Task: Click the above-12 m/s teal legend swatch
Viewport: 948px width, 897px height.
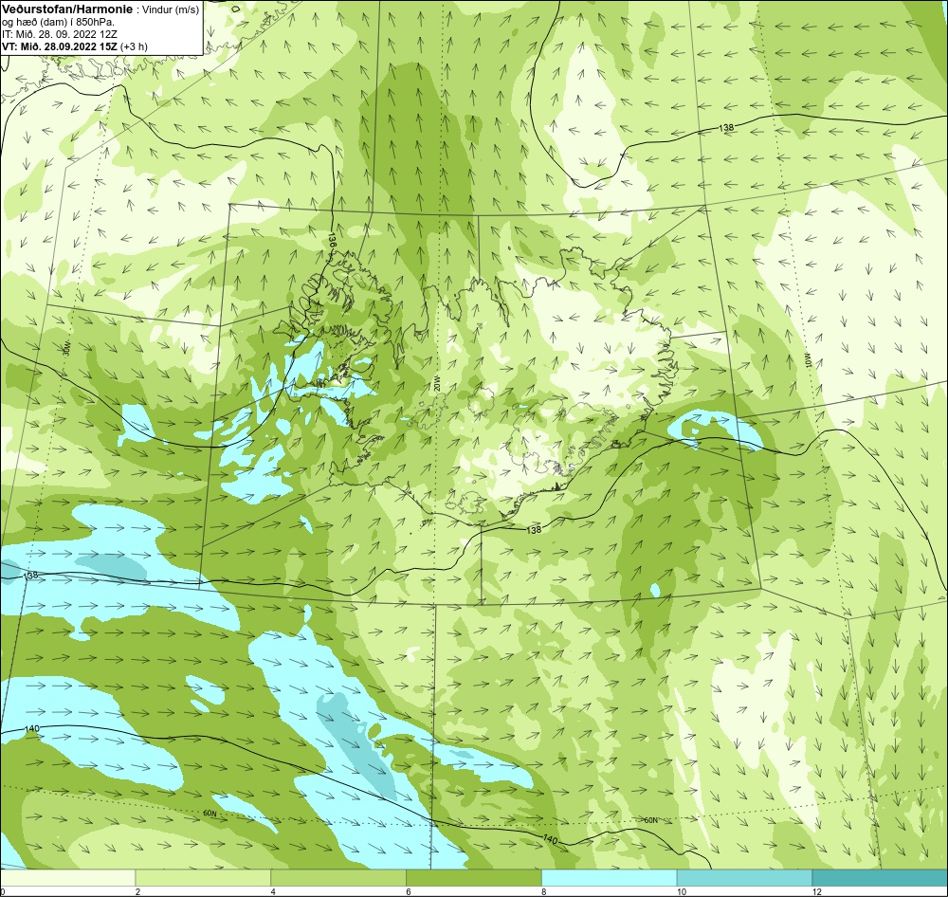Action: pos(881,878)
